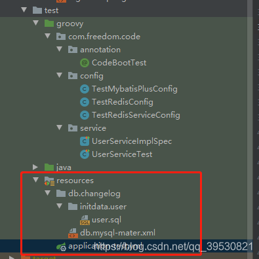259x259 pixels.
Task: Collapse the resources folder arrow
Action: click(x=36, y=180)
